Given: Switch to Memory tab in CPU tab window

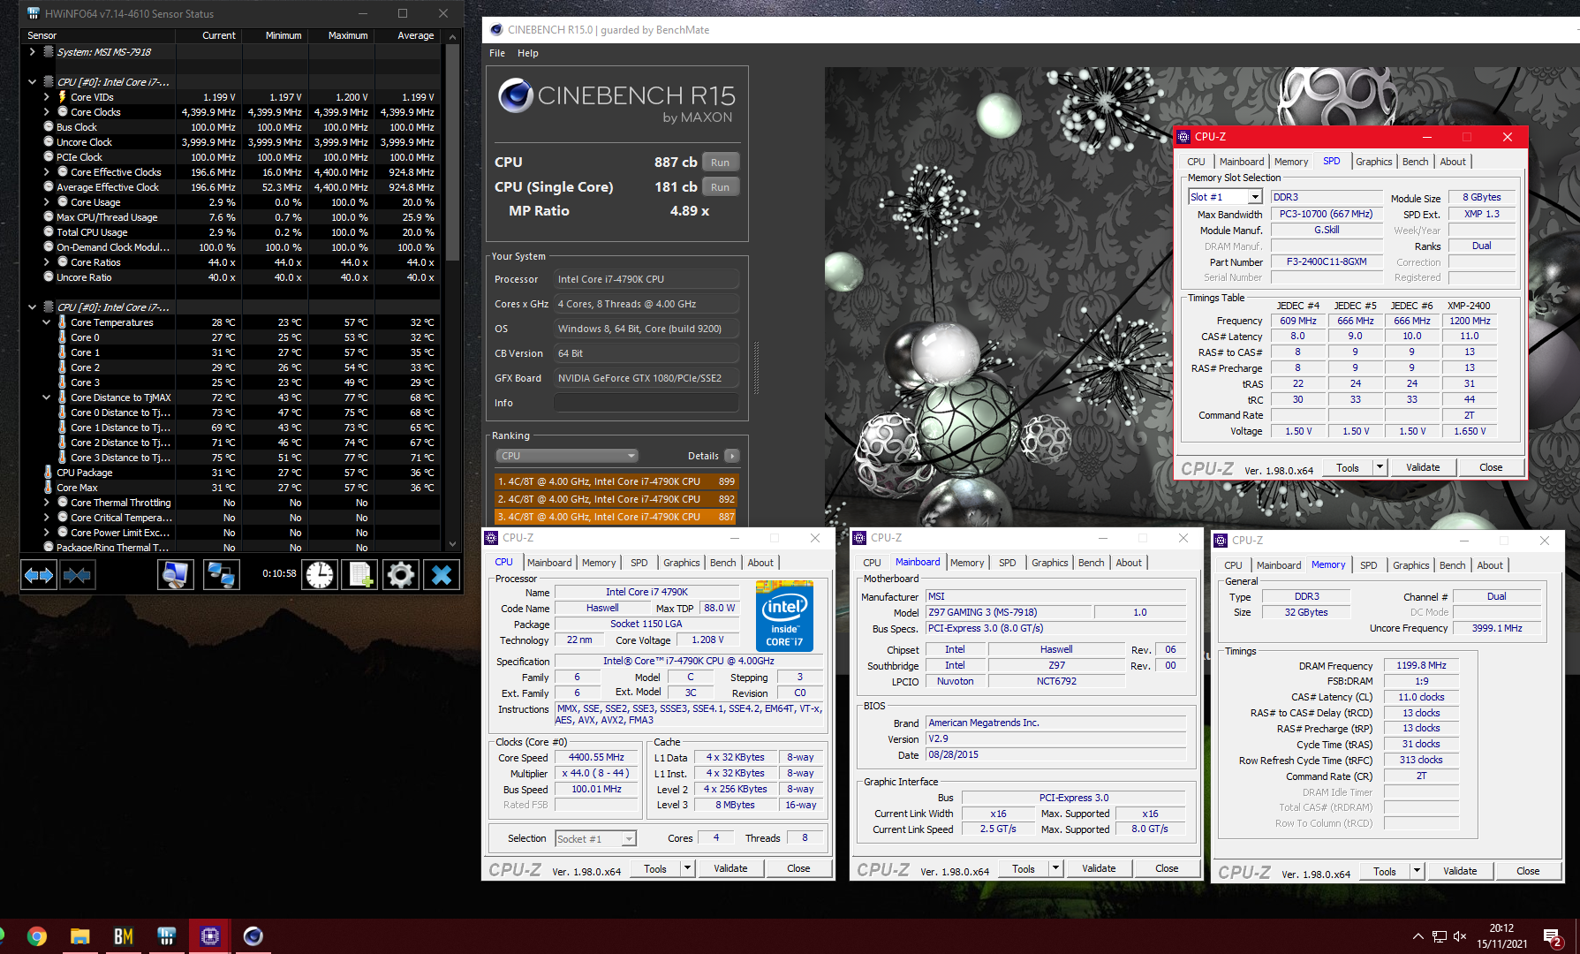Looking at the screenshot, I should [x=599, y=563].
